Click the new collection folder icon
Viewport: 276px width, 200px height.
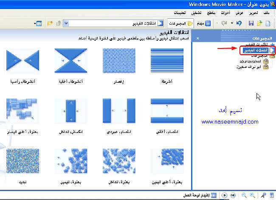tap(50, 23)
